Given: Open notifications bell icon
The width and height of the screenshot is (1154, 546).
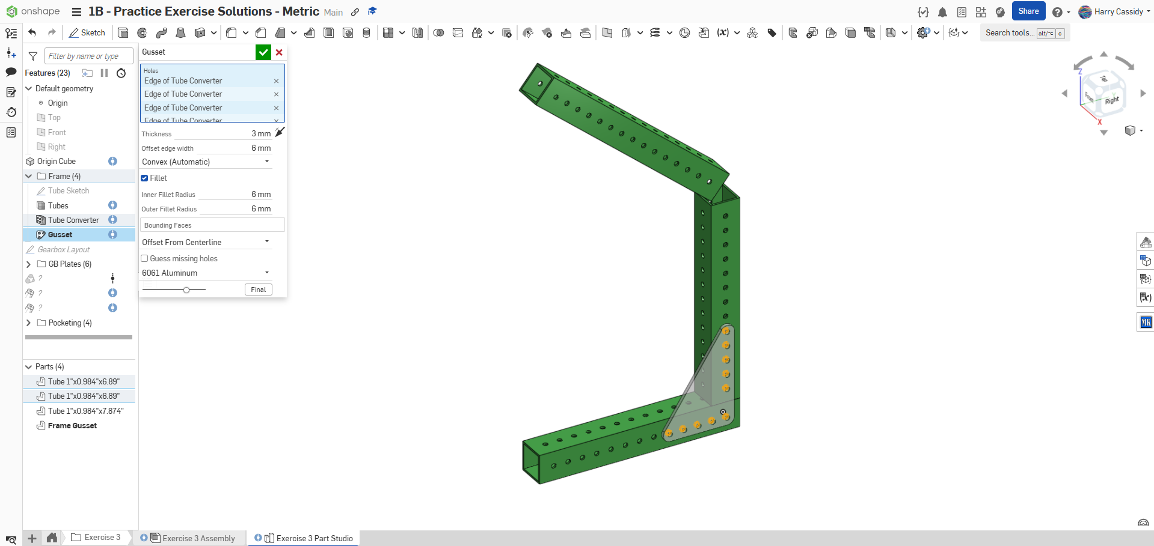Looking at the screenshot, I should (942, 12).
